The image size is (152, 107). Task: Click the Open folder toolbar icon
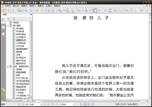coord(4,10)
